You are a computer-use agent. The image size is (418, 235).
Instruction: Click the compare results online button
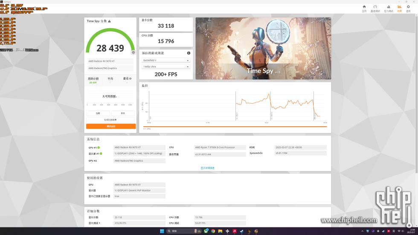click(x=110, y=119)
